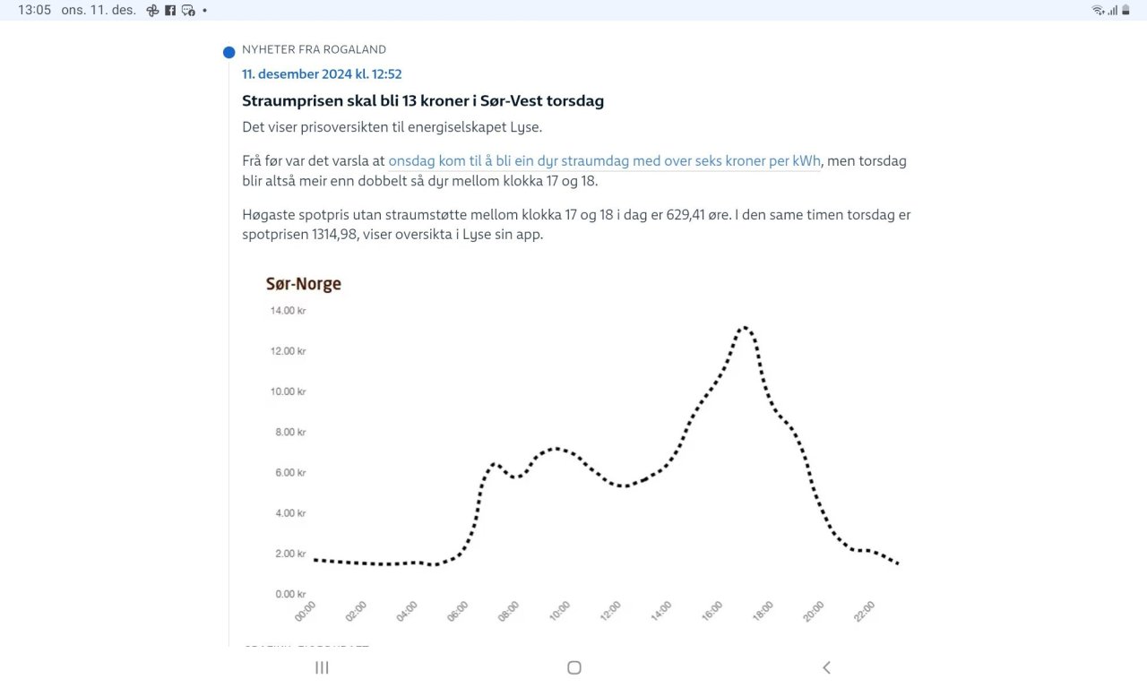The width and height of the screenshot is (1147, 688).
Task: Tap the Facebook notification icon
Action: tap(170, 11)
